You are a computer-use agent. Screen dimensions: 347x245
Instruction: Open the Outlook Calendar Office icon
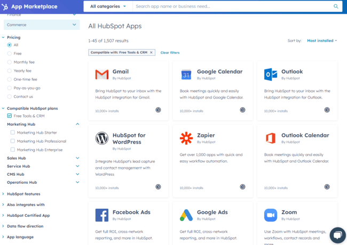[271, 138]
